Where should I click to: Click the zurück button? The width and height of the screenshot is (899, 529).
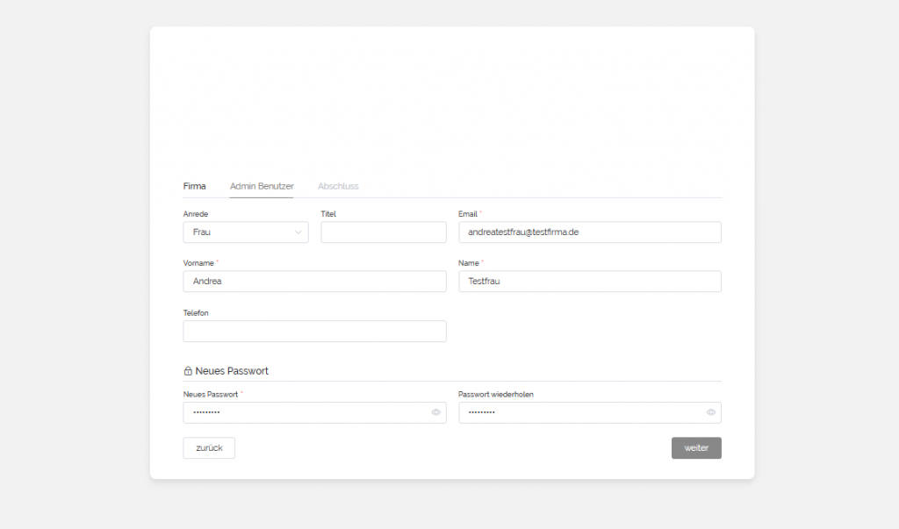pyautogui.click(x=209, y=447)
